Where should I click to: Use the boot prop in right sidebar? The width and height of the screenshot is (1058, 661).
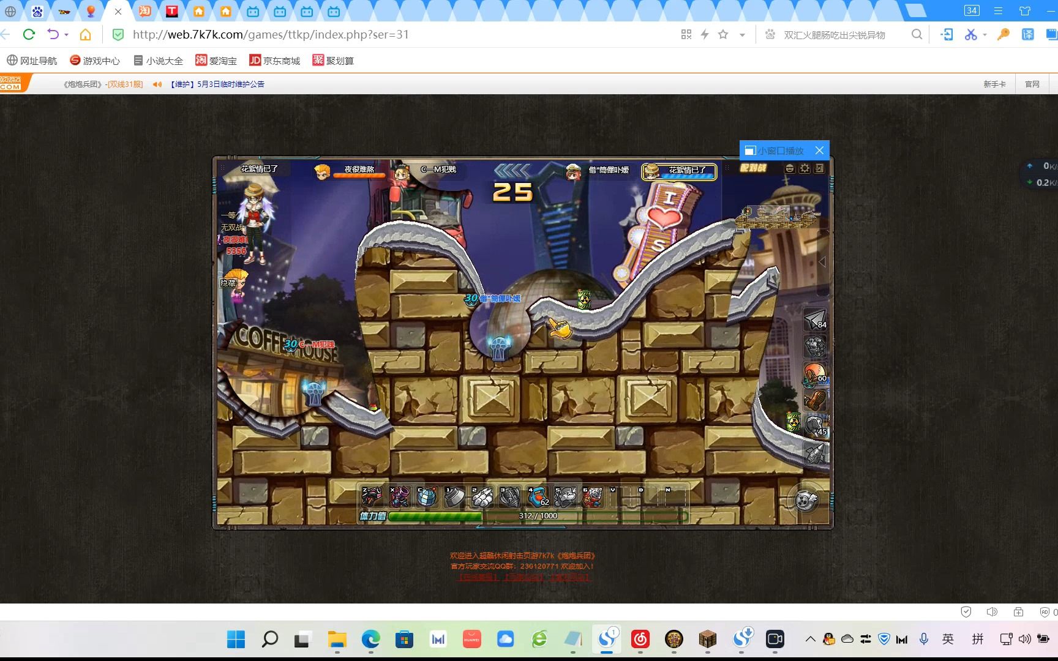(815, 400)
